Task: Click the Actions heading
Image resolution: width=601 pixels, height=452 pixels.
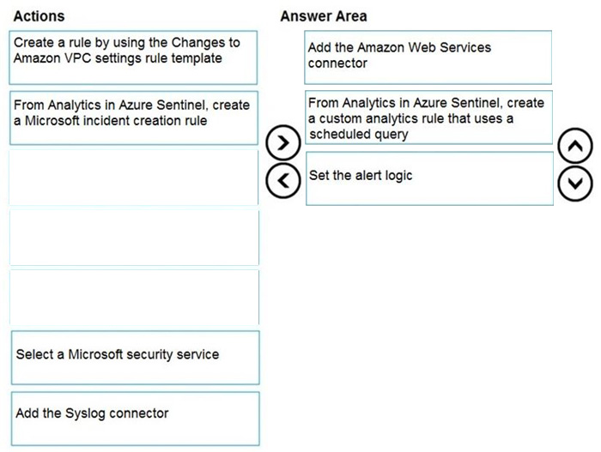Action: click(x=39, y=16)
